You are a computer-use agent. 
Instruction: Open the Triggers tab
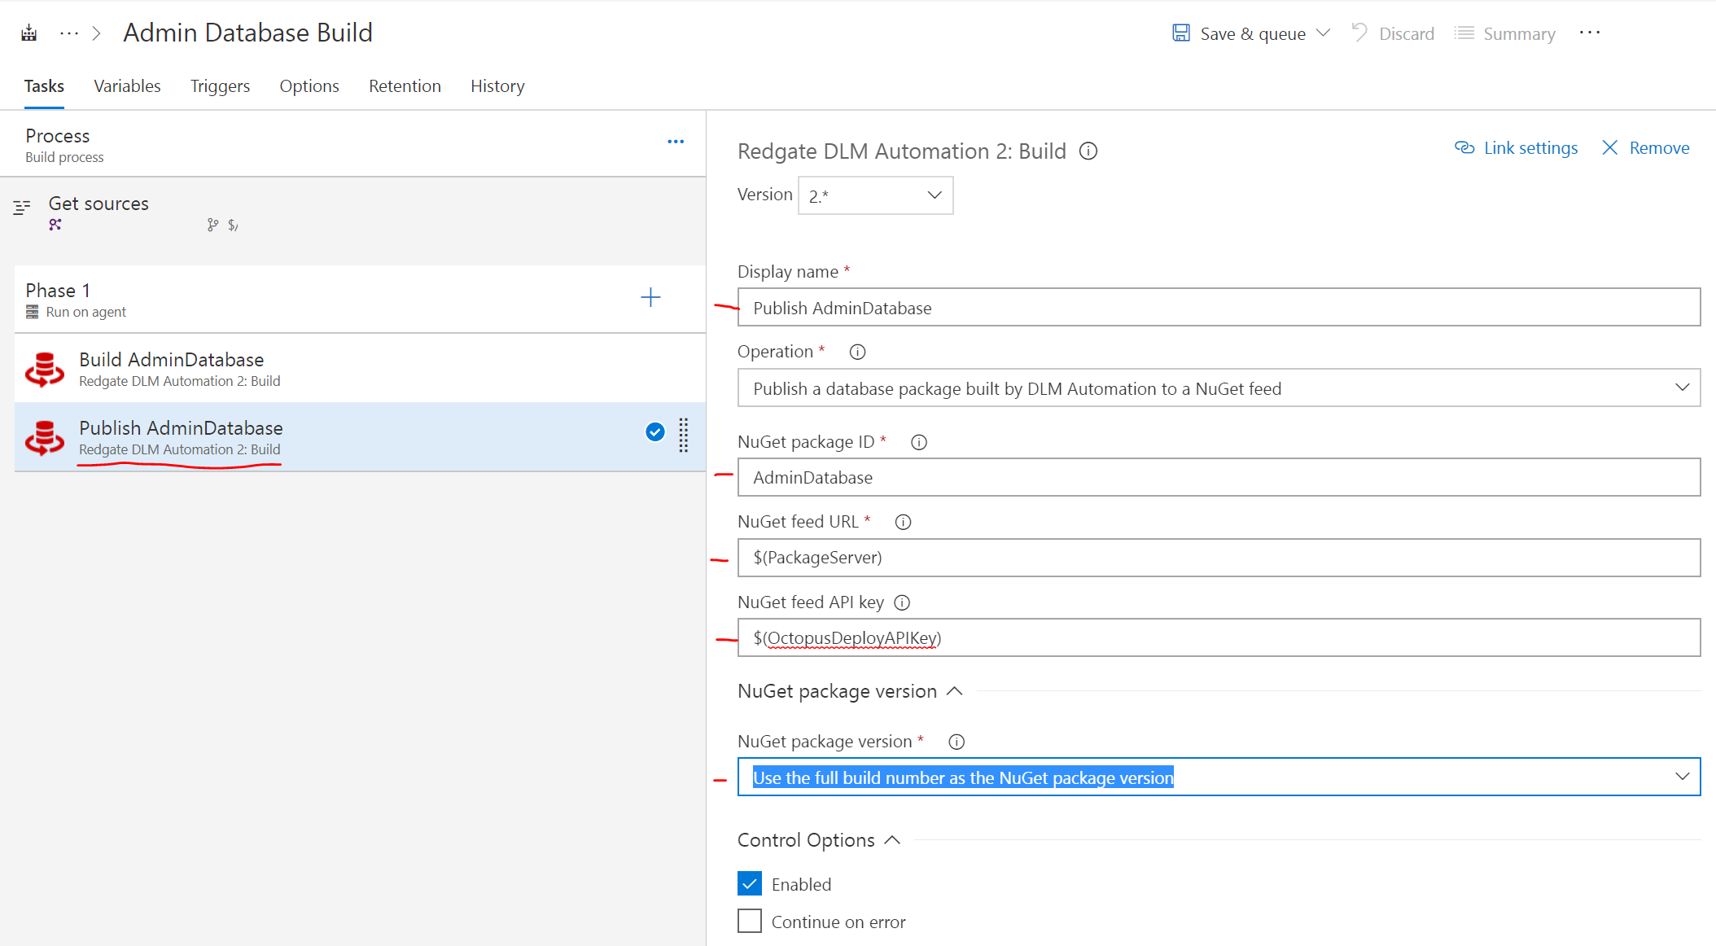click(x=220, y=86)
